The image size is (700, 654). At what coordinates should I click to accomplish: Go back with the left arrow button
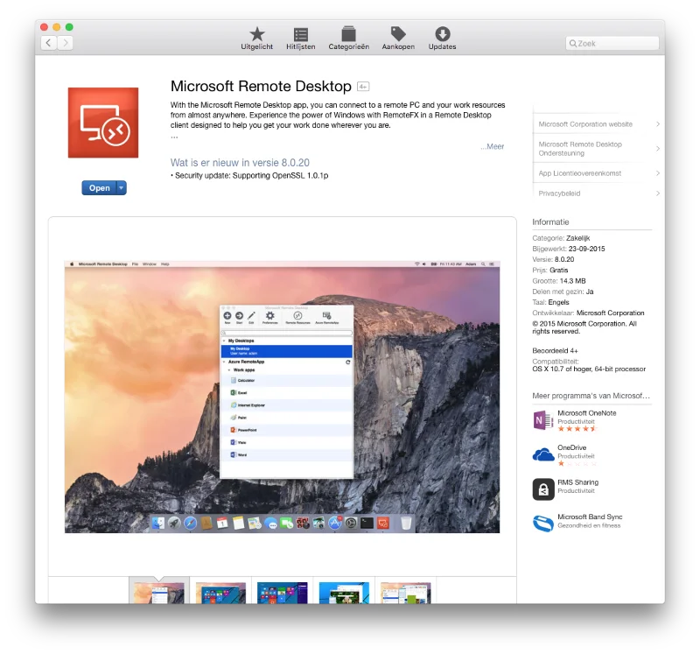pyautogui.click(x=48, y=43)
